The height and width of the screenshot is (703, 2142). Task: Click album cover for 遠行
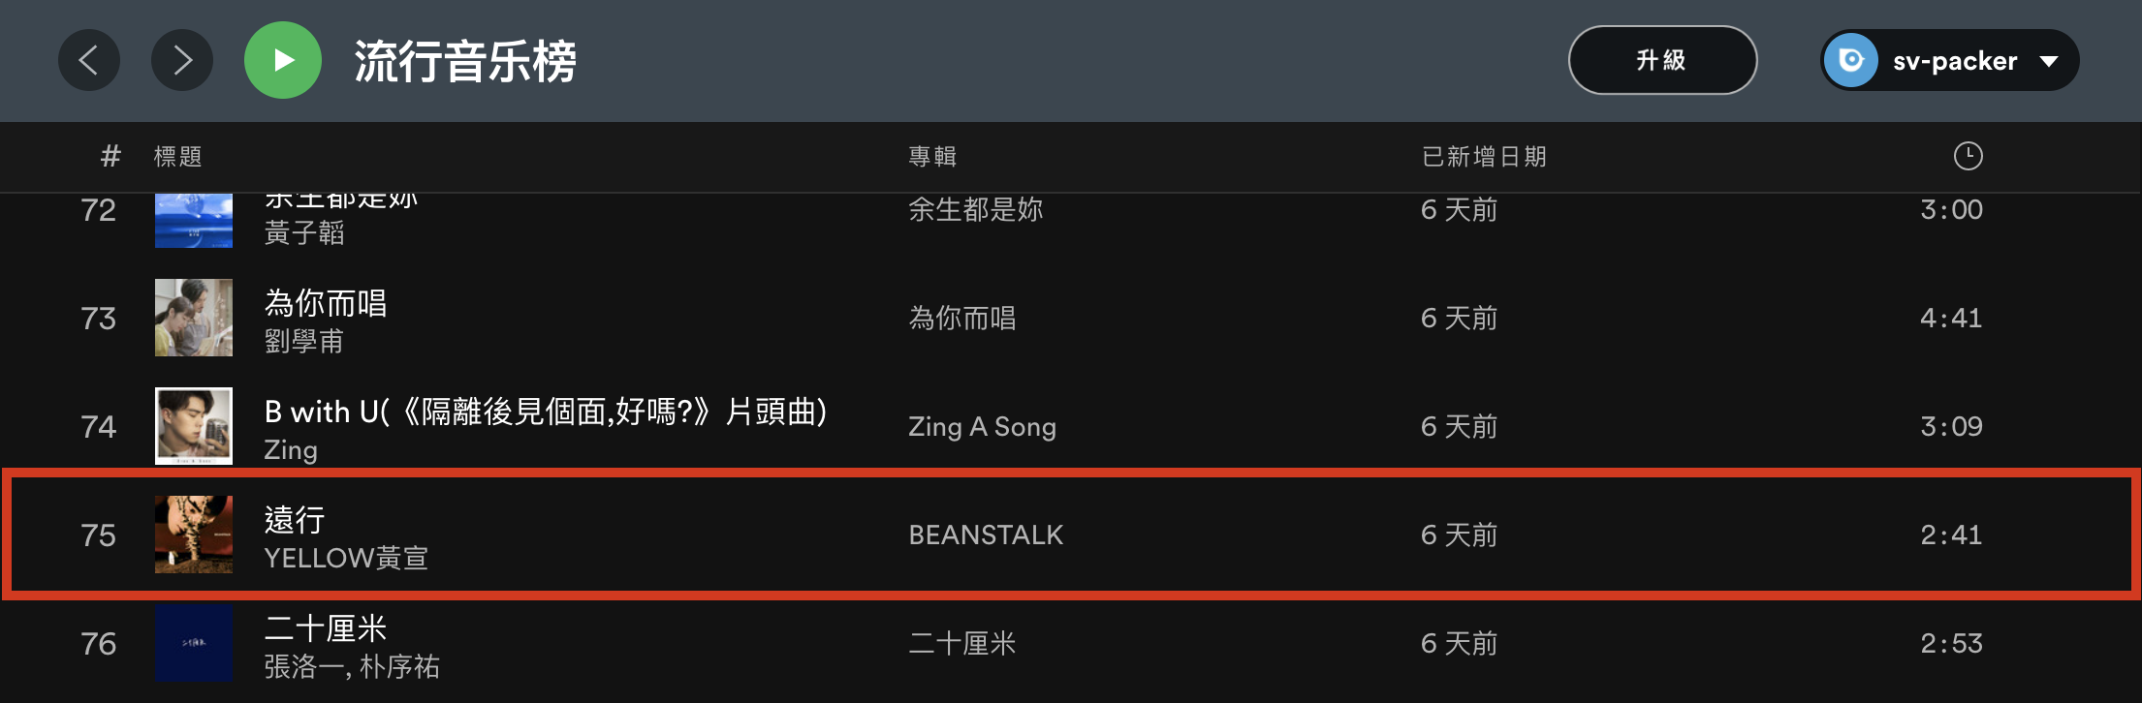point(194,535)
